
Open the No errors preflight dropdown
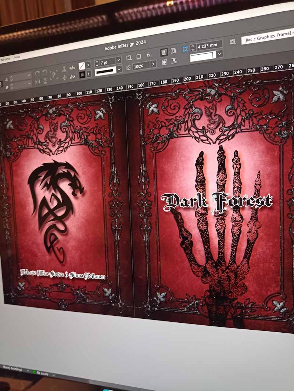pyautogui.click(x=54, y=374)
